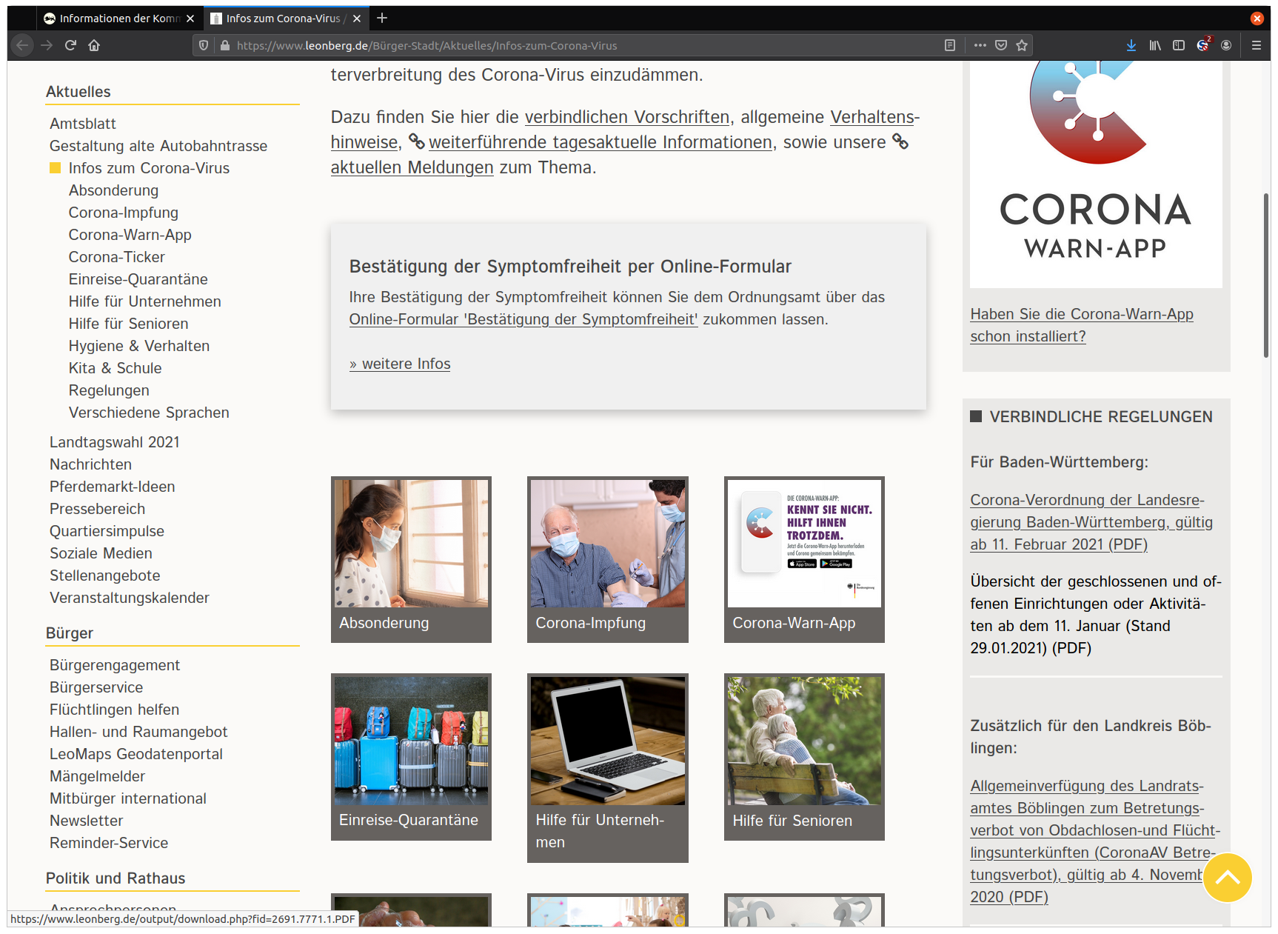
Task: Open page actions three-dot menu
Action: 980,45
